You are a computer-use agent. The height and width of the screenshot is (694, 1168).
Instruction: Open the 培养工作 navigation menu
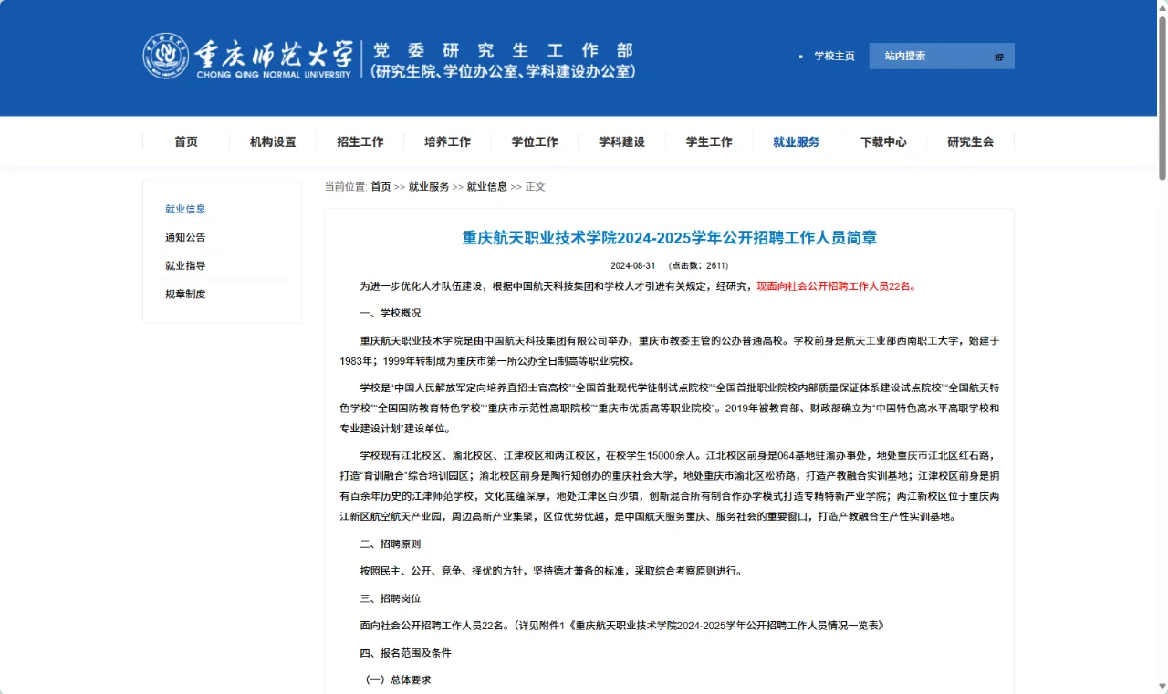(x=447, y=141)
